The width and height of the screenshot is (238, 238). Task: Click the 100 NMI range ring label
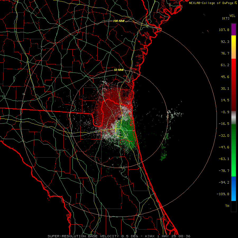(119, 21)
